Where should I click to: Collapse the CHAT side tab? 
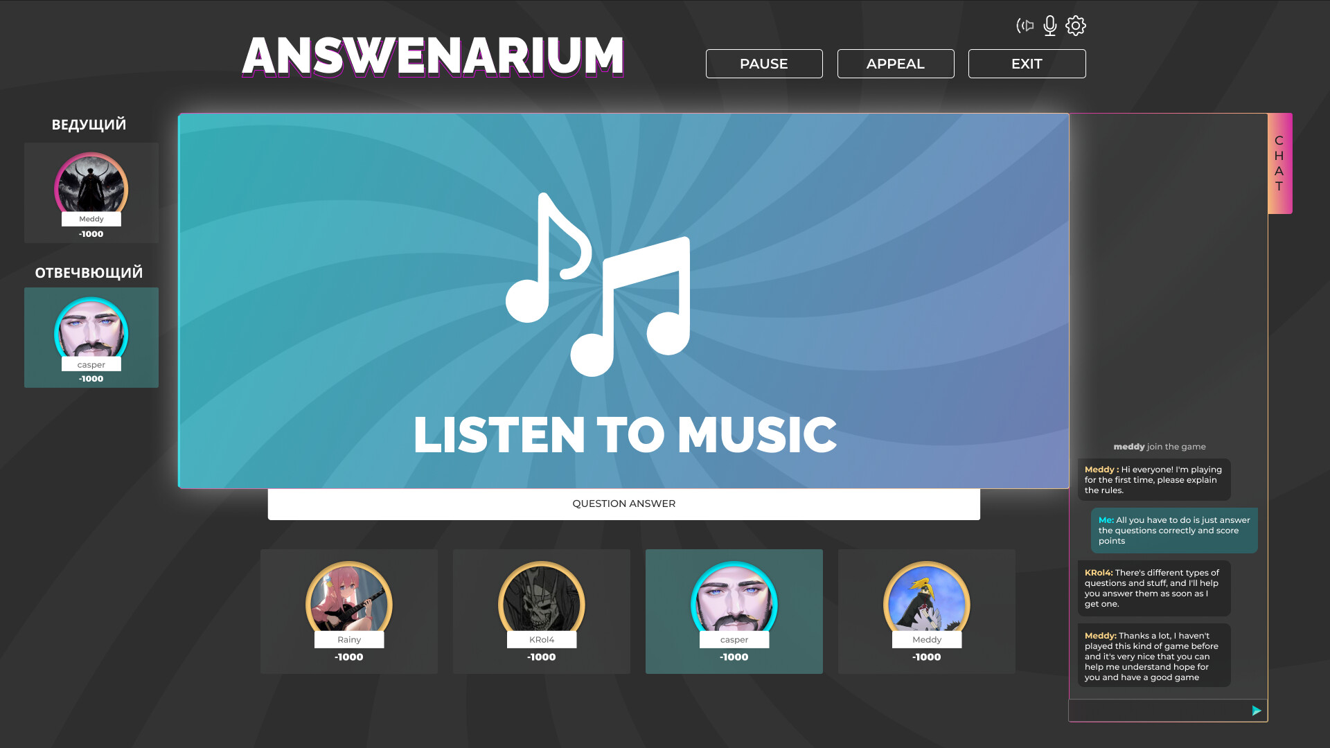coord(1280,163)
